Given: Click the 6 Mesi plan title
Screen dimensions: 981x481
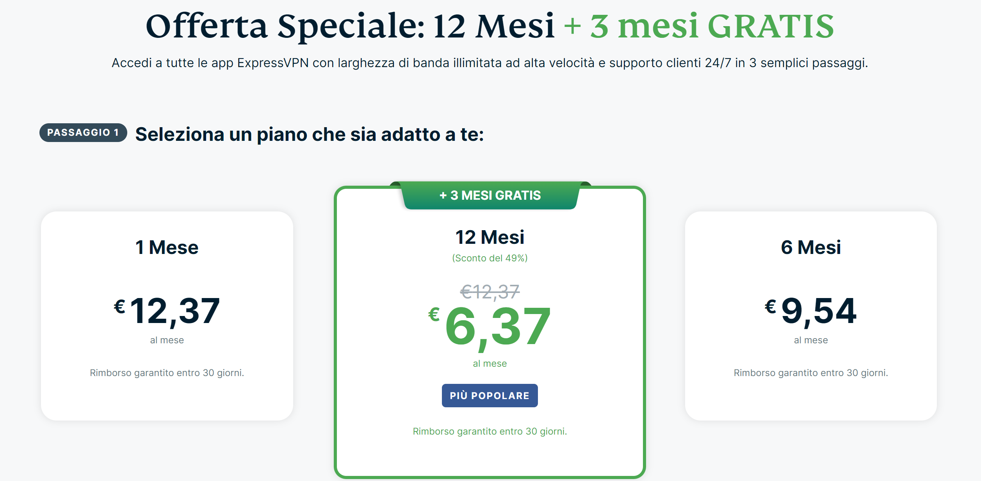Looking at the screenshot, I should 811,247.
